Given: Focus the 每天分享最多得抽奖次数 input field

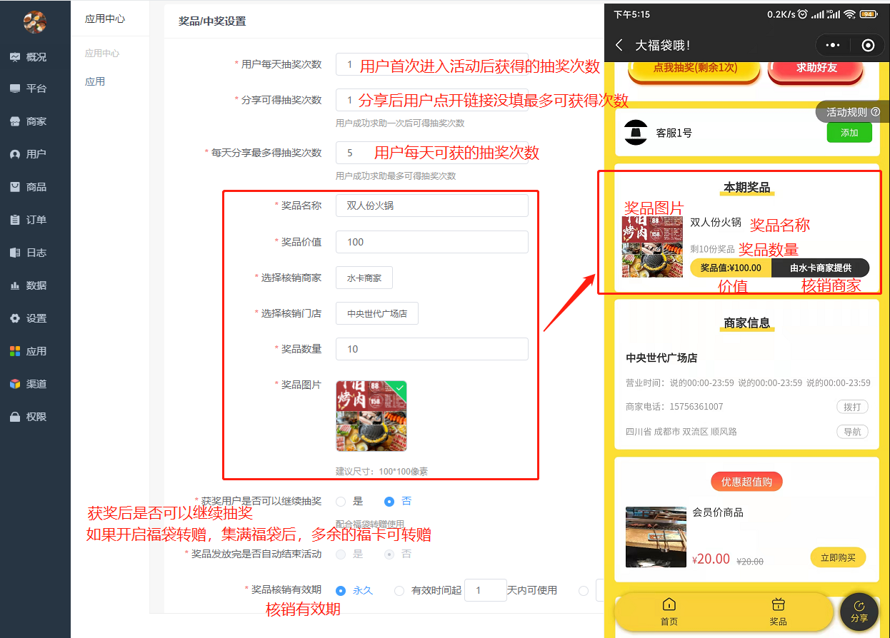Looking at the screenshot, I should (x=432, y=153).
